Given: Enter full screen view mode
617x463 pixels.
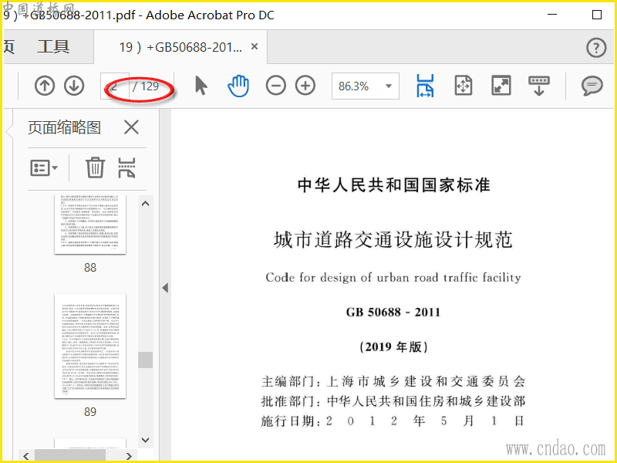Looking at the screenshot, I should tap(501, 86).
